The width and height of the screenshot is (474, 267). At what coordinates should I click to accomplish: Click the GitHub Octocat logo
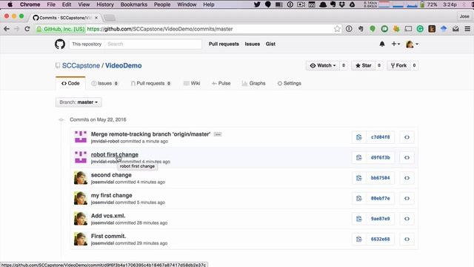60,44
